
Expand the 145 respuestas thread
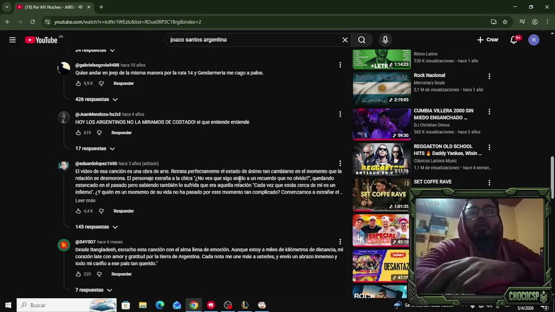click(x=97, y=227)
